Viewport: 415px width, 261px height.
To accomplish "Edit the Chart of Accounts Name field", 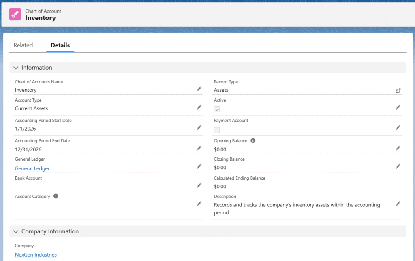I will 199,89.
